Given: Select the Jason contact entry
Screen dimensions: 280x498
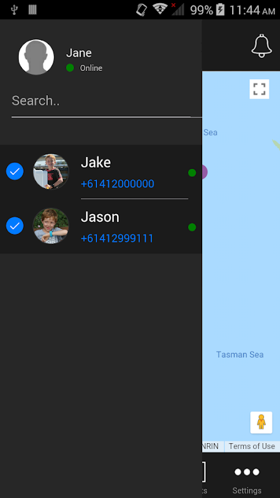Looking at the screenshot, I should [x=101, y=227].
